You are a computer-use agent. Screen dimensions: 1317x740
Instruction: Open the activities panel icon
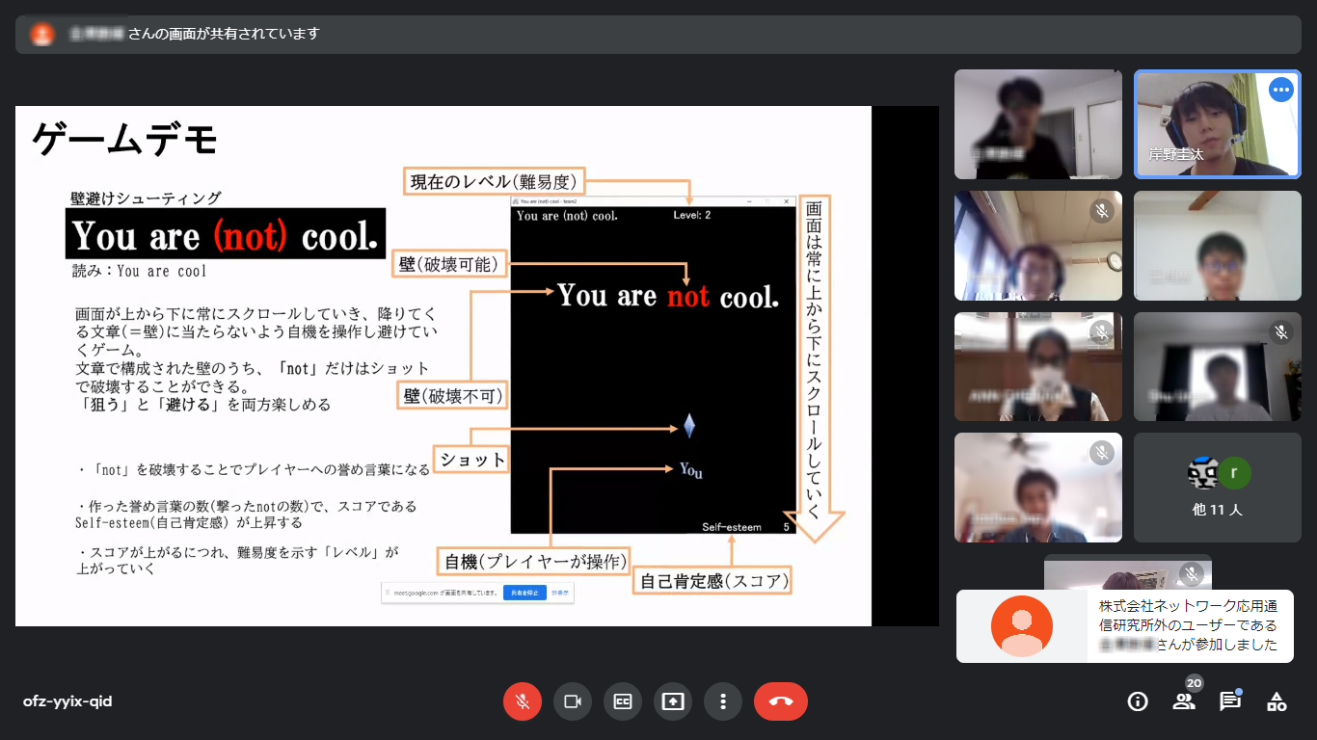[1277, 701]
